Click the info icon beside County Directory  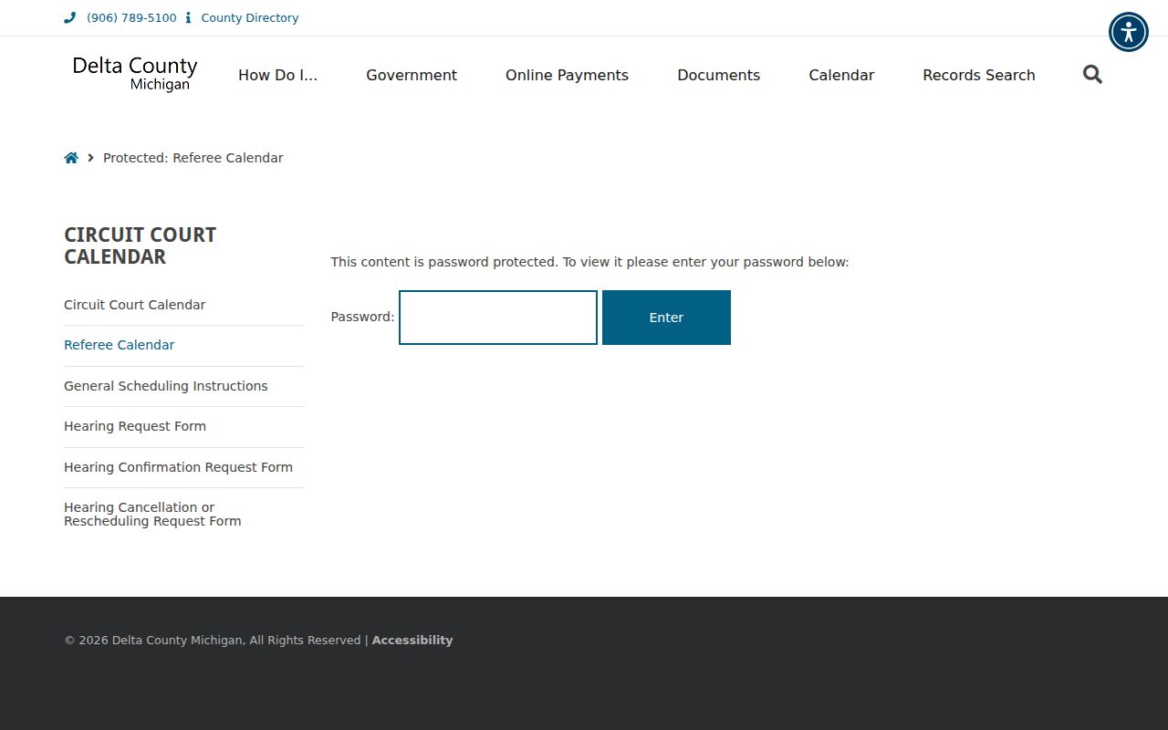coord(188,17)
